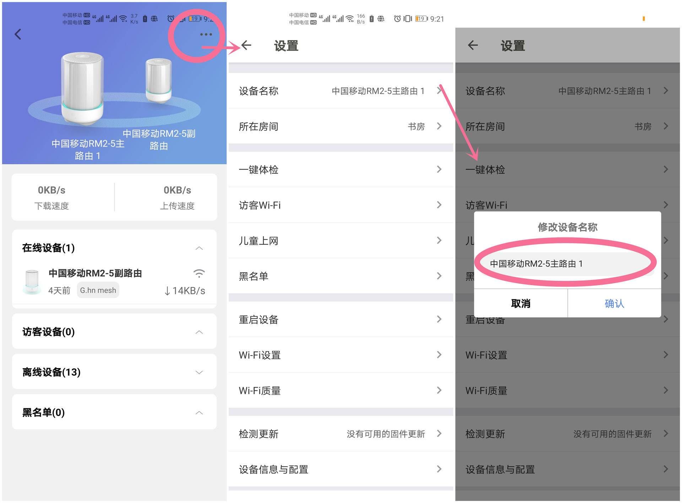Tap the chevron on the Wi-Fi质量 row, right screen
Image resolution: width=682 pixels, height=503 pixels.
tap(666, 390)
